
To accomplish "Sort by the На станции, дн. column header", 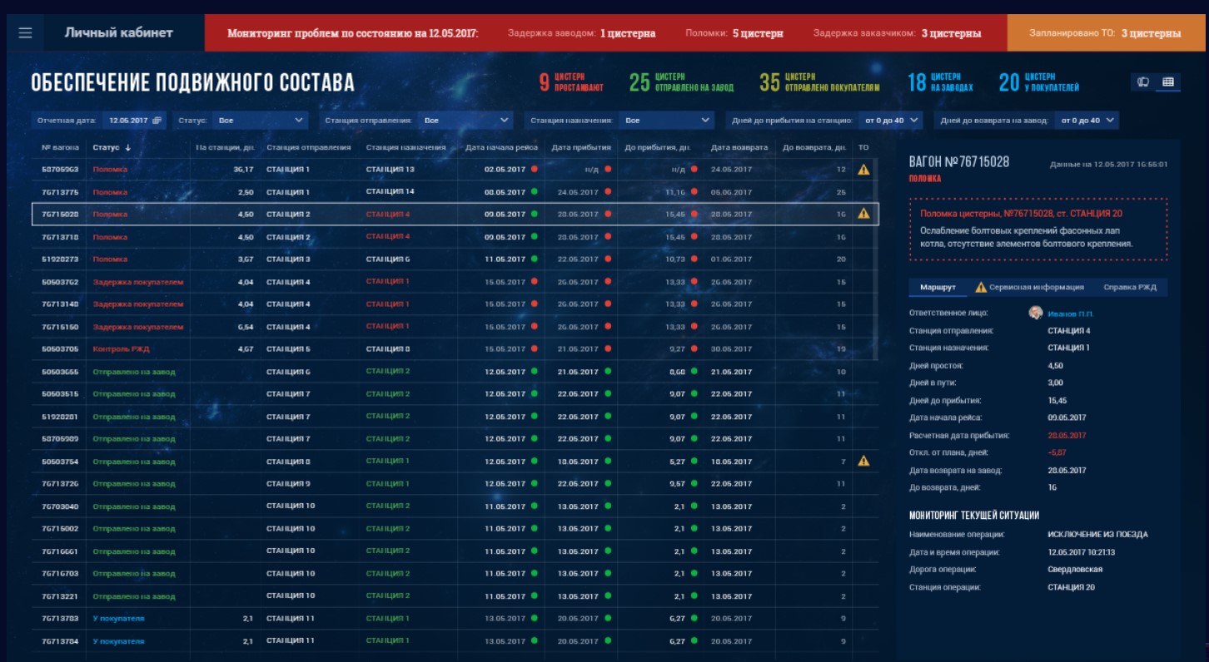I will pos(225,148).
